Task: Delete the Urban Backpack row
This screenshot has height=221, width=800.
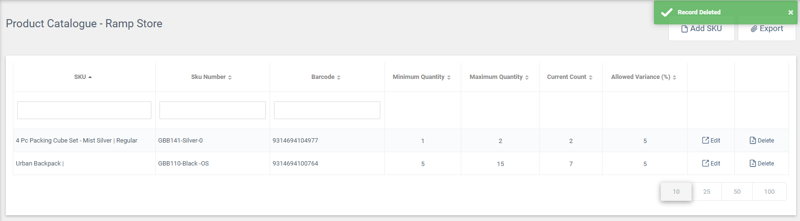Action: click(x=762, y=164)
